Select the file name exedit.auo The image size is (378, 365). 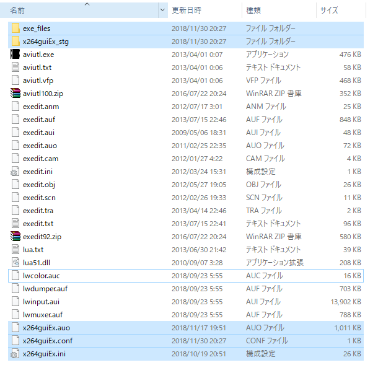point(40,146)
